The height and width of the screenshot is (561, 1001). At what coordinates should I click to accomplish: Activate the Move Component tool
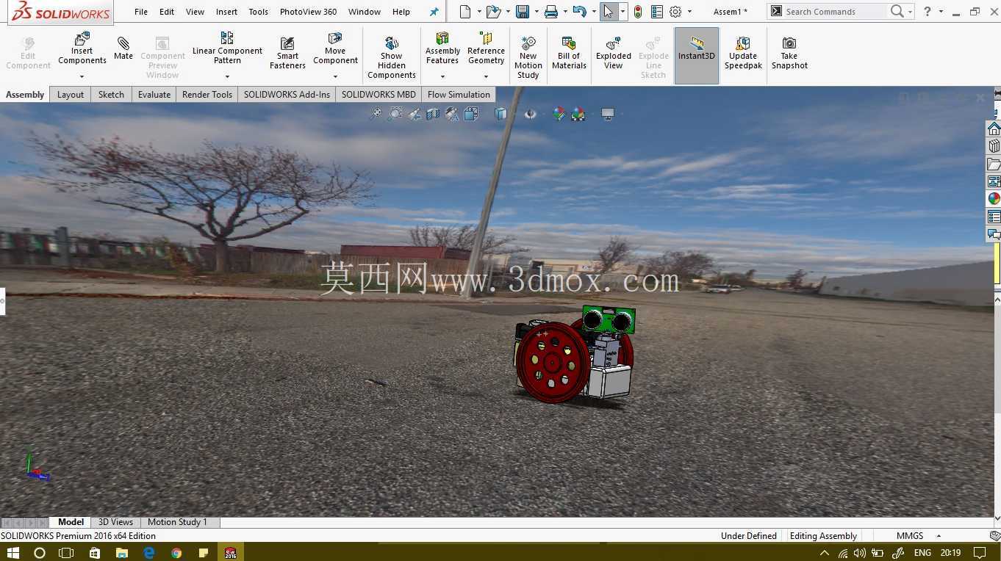(x=335, y=48)
